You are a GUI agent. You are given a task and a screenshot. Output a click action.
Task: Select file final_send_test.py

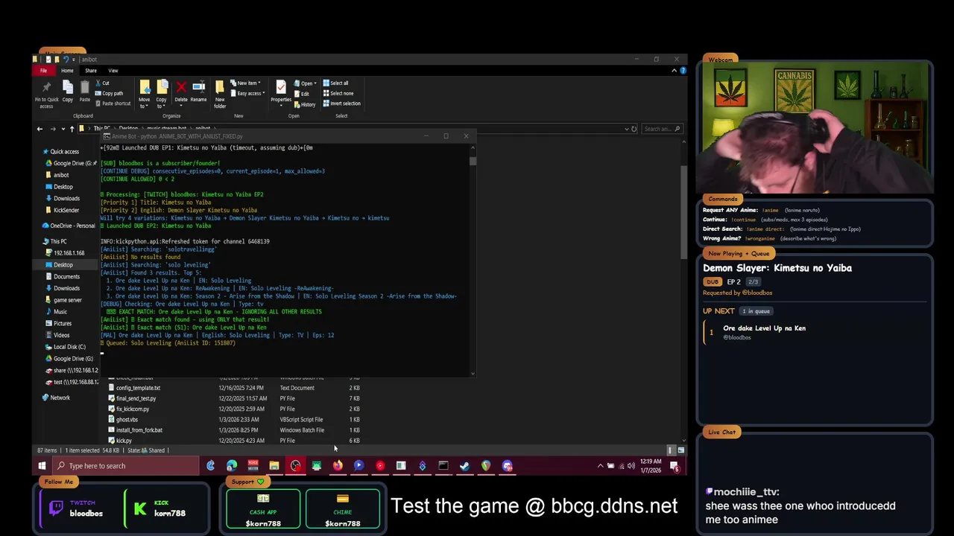pos(136,398)
